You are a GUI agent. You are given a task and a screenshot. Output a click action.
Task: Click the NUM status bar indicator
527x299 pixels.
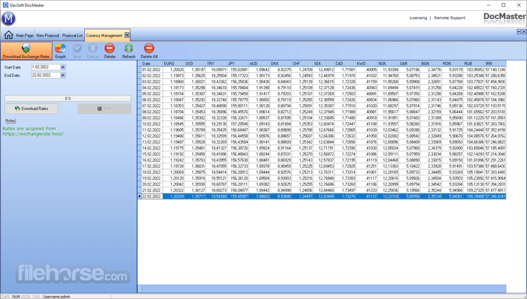pos(16,296)
